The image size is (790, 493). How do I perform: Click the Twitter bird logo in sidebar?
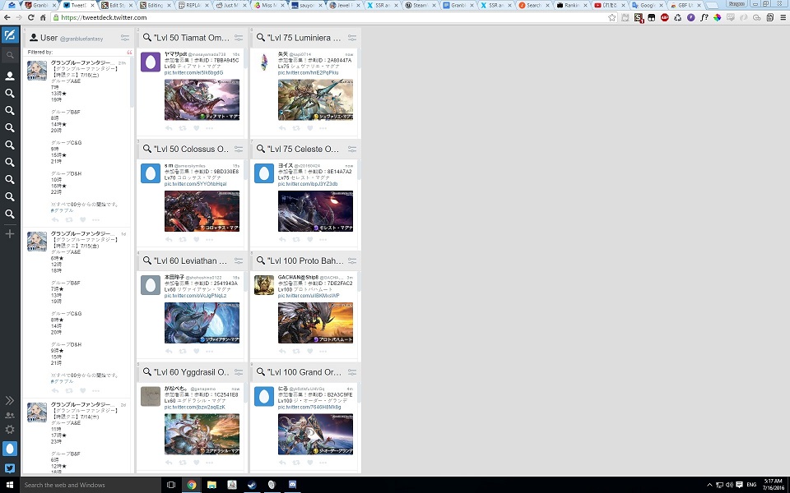[10, 468]
